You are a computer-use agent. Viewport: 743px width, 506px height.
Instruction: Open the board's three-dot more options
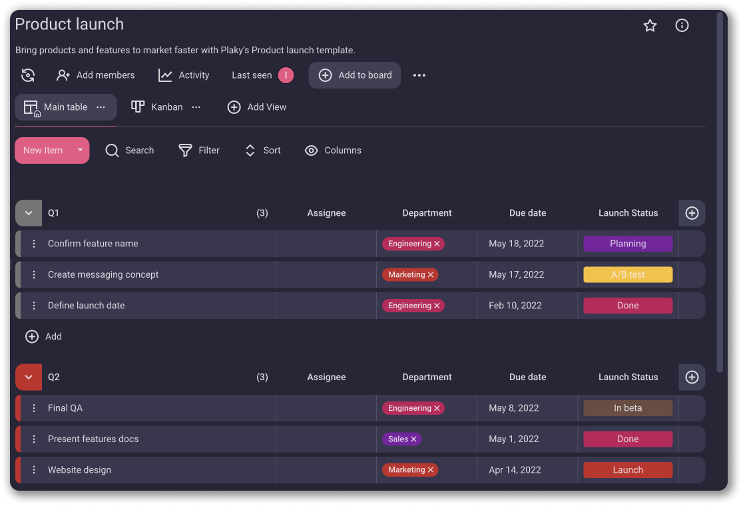tap(419, 75)
